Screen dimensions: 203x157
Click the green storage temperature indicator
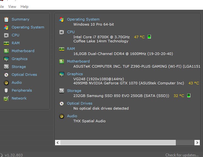[189, 95]
